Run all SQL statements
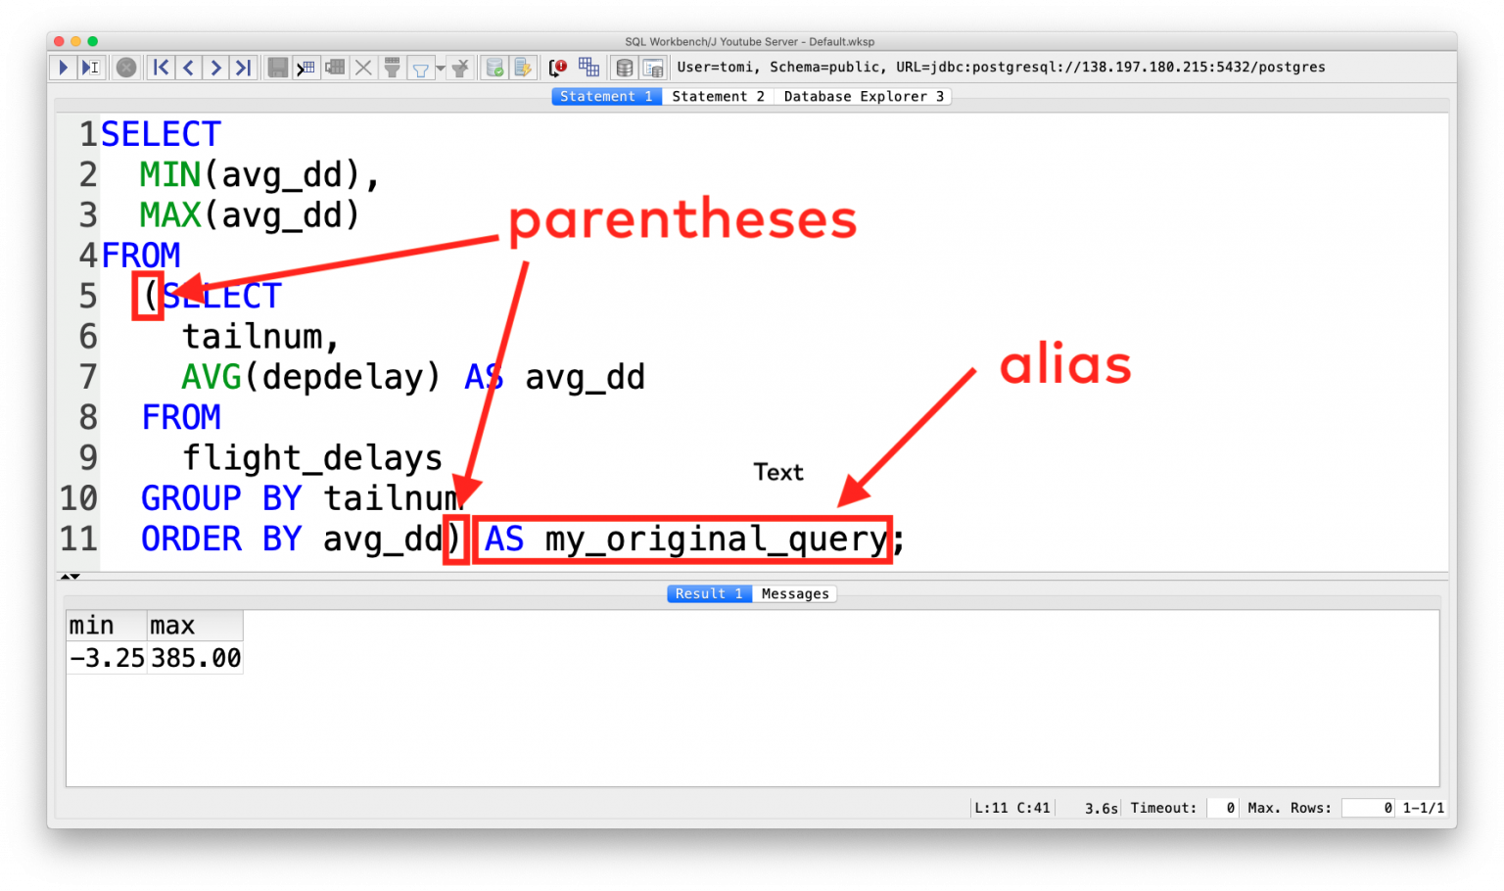This screenshot has height=891, width=1504. coord(62,67)
